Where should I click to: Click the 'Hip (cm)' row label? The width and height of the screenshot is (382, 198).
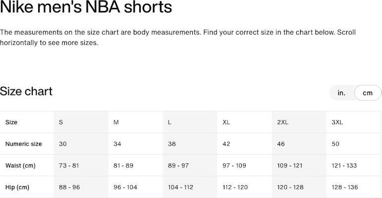[x=17, y=187]
